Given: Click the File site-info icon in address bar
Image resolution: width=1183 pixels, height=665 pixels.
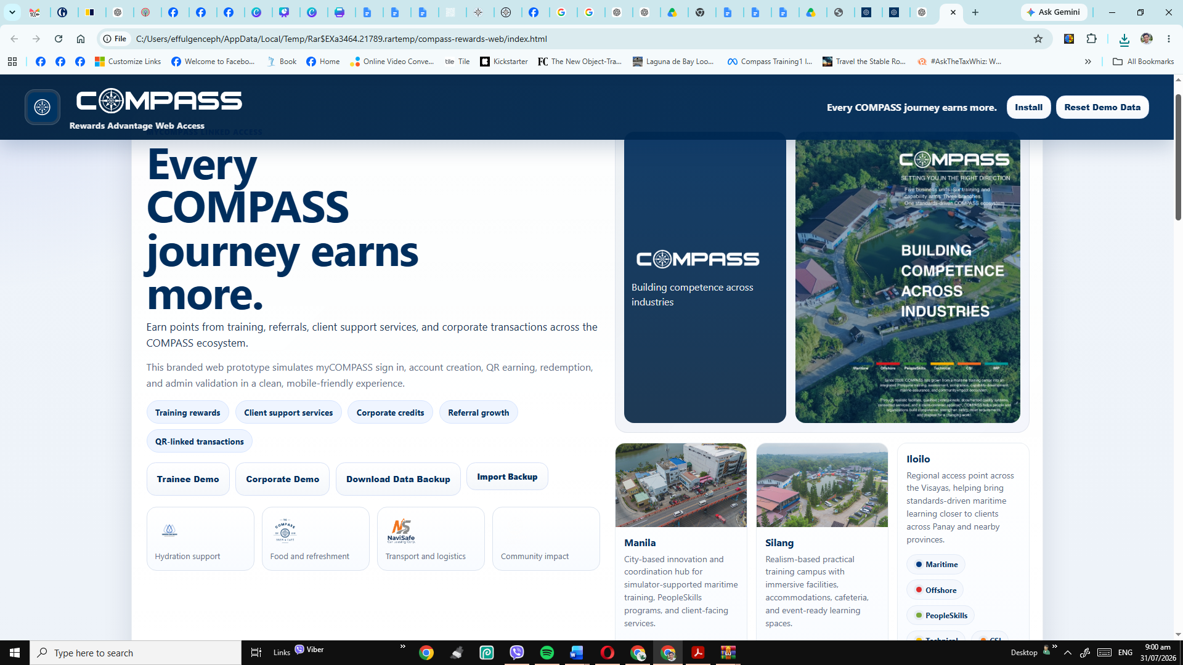Looking at the screenshot, I should (x=115, y=39).
